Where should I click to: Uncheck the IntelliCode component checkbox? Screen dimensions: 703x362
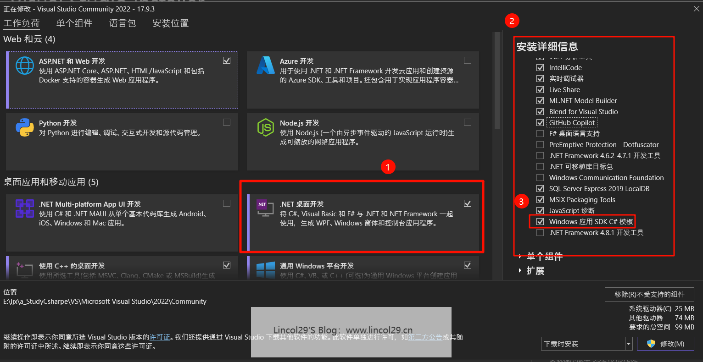pos(540,67)
